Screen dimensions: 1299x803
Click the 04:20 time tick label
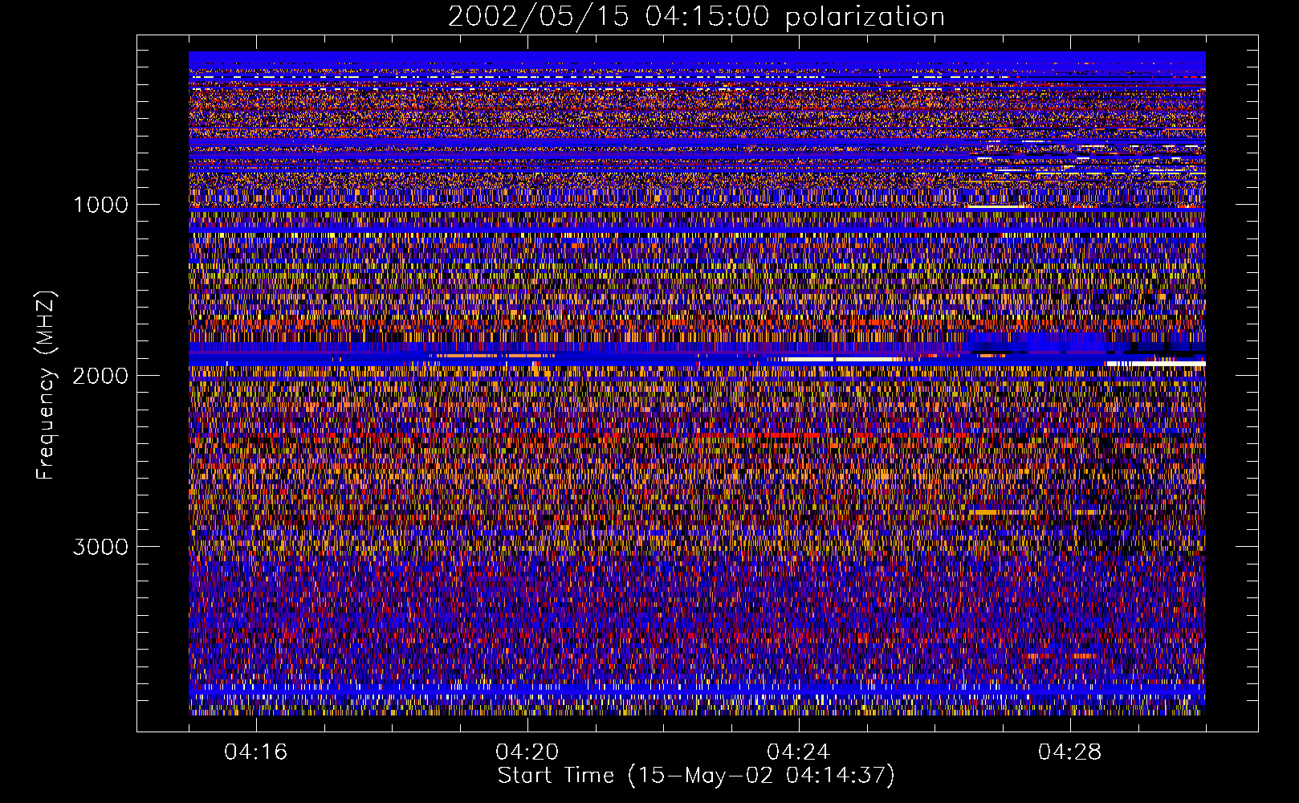pyautogui.click(x=527, y=752)
